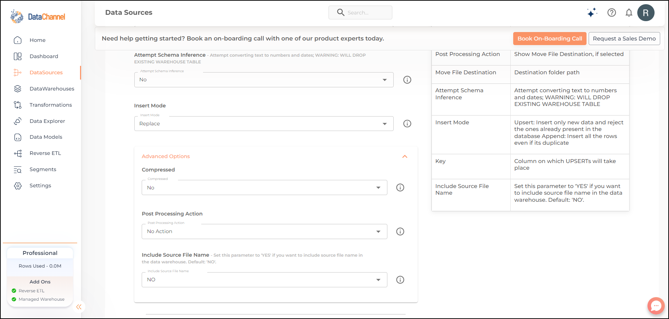This screenshot has width=669, height=319.
Task: Click Reverse ETL add-on green check
Action: pyautogui.click(x=14, y=291)
